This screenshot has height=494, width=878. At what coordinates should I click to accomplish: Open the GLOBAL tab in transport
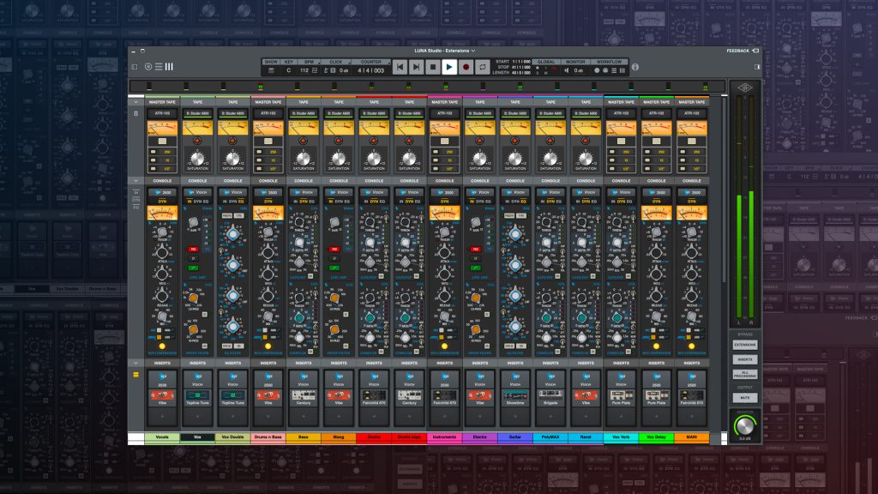[x=546, y=62]
